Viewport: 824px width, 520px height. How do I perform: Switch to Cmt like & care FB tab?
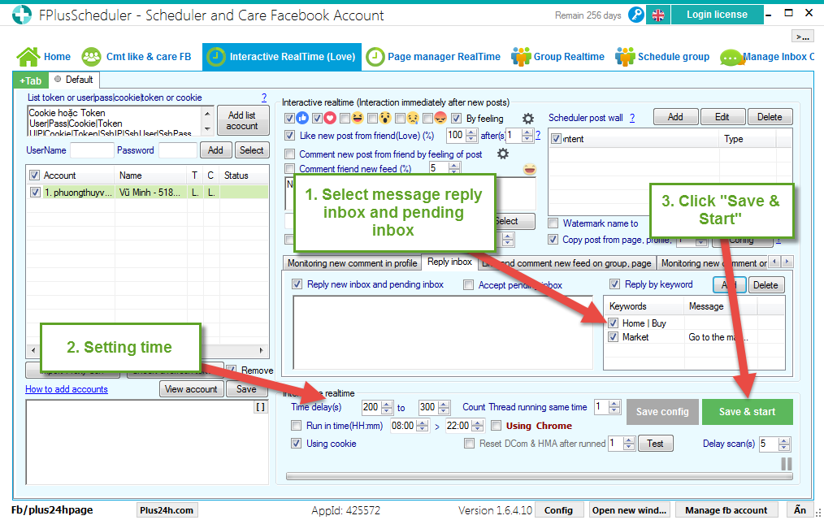tap(136, 57)
